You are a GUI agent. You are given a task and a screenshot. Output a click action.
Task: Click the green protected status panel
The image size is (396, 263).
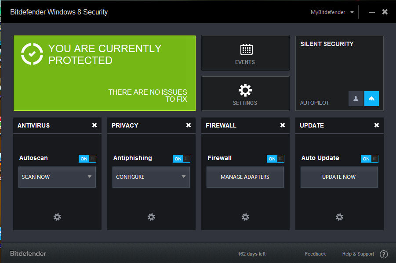click(105, 73)
